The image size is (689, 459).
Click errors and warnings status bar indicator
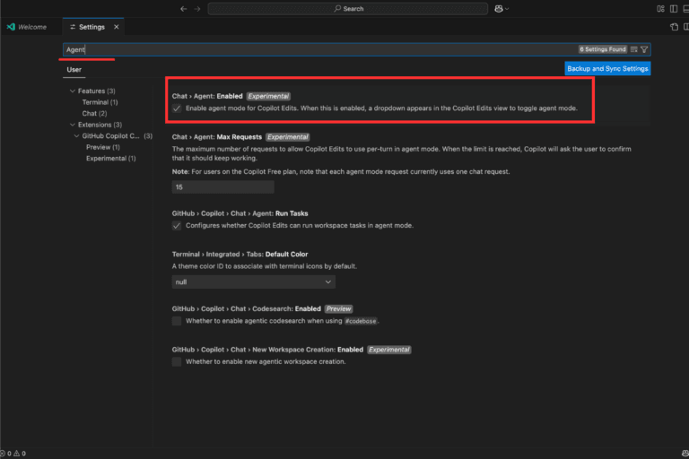pos(13,453)
